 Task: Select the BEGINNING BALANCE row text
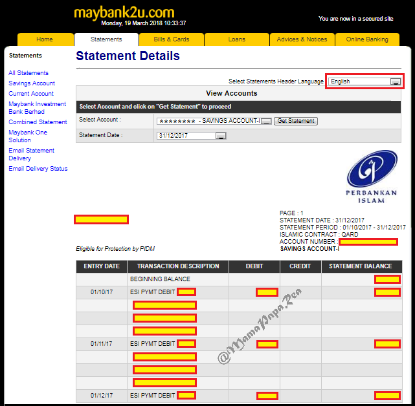tap(160, 279)
